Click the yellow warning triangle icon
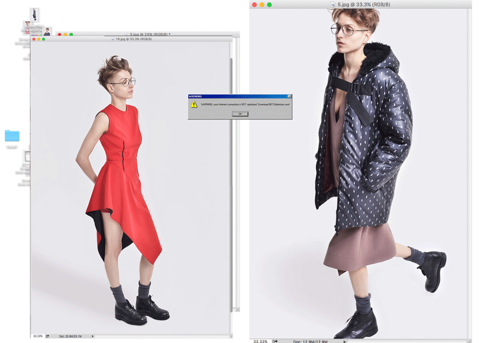 click(x=194, y=104)
